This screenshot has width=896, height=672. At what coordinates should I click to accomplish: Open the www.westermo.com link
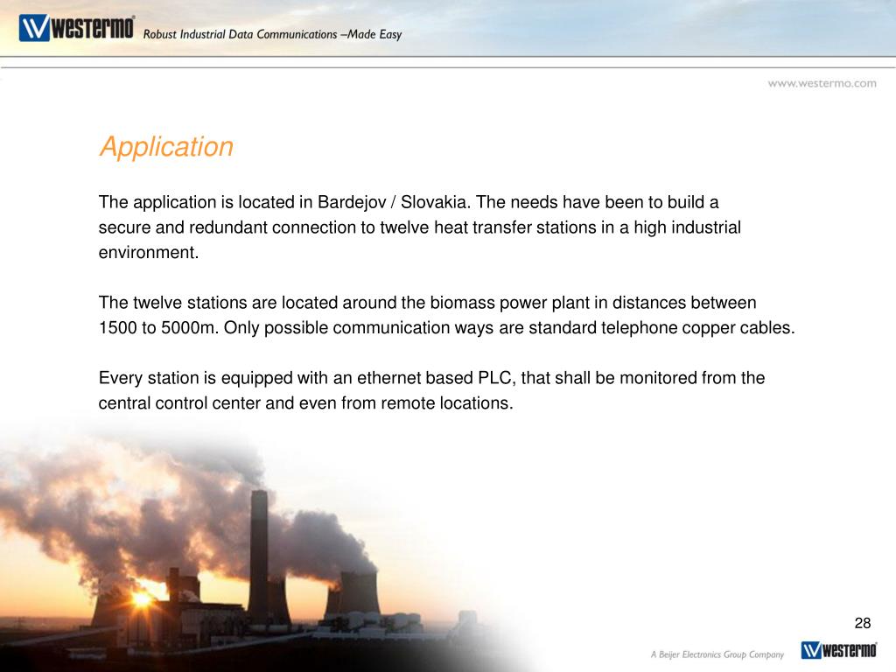coord(822,83)
